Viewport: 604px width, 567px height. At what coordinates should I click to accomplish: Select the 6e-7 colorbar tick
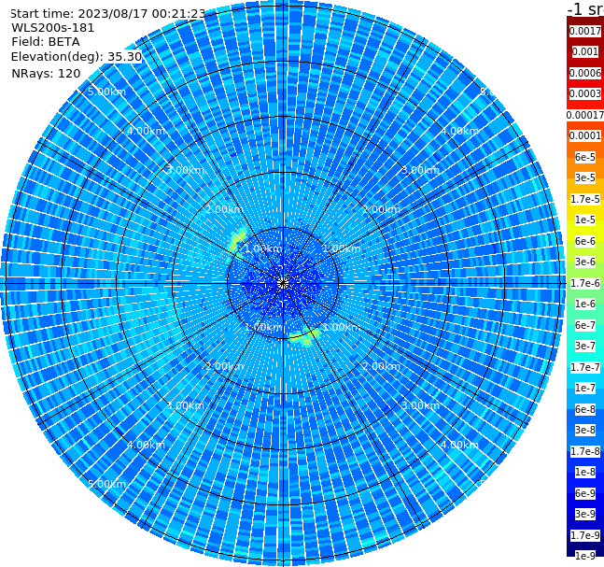tap(585, 325)
